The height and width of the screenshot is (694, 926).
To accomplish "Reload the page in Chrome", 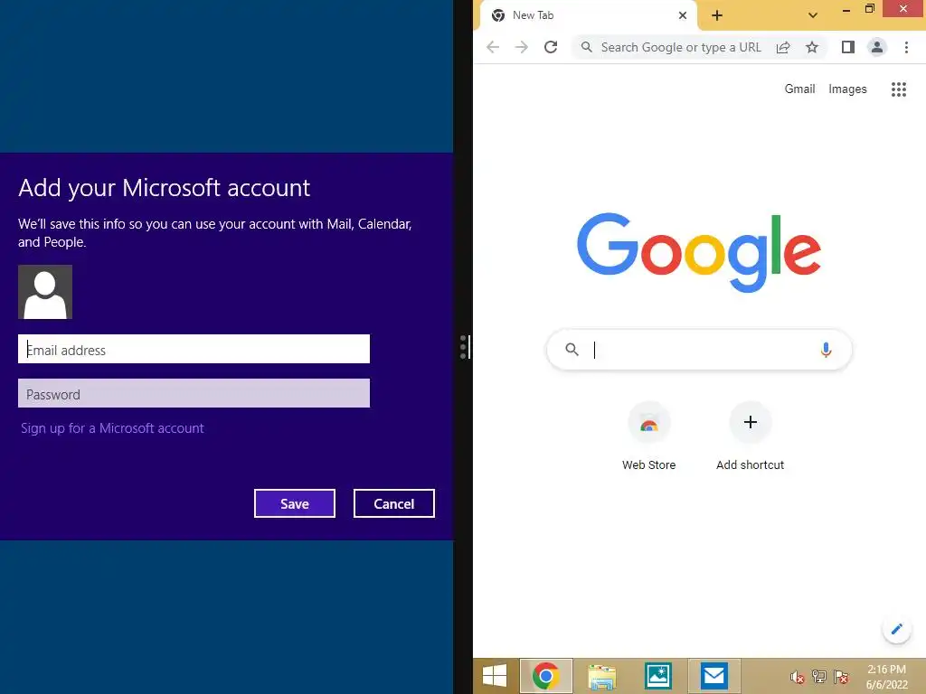I will (x=551, y=47).
